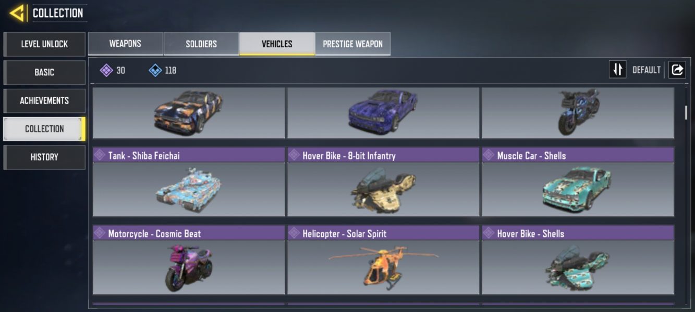This screenshot has height=312, width=695.
Task: Select the Basic sidebar button
Action: (x=44, y=72)
